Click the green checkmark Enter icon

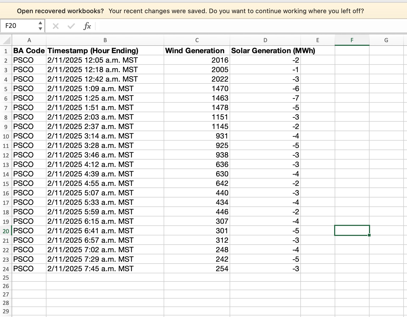tap(71, 26)
